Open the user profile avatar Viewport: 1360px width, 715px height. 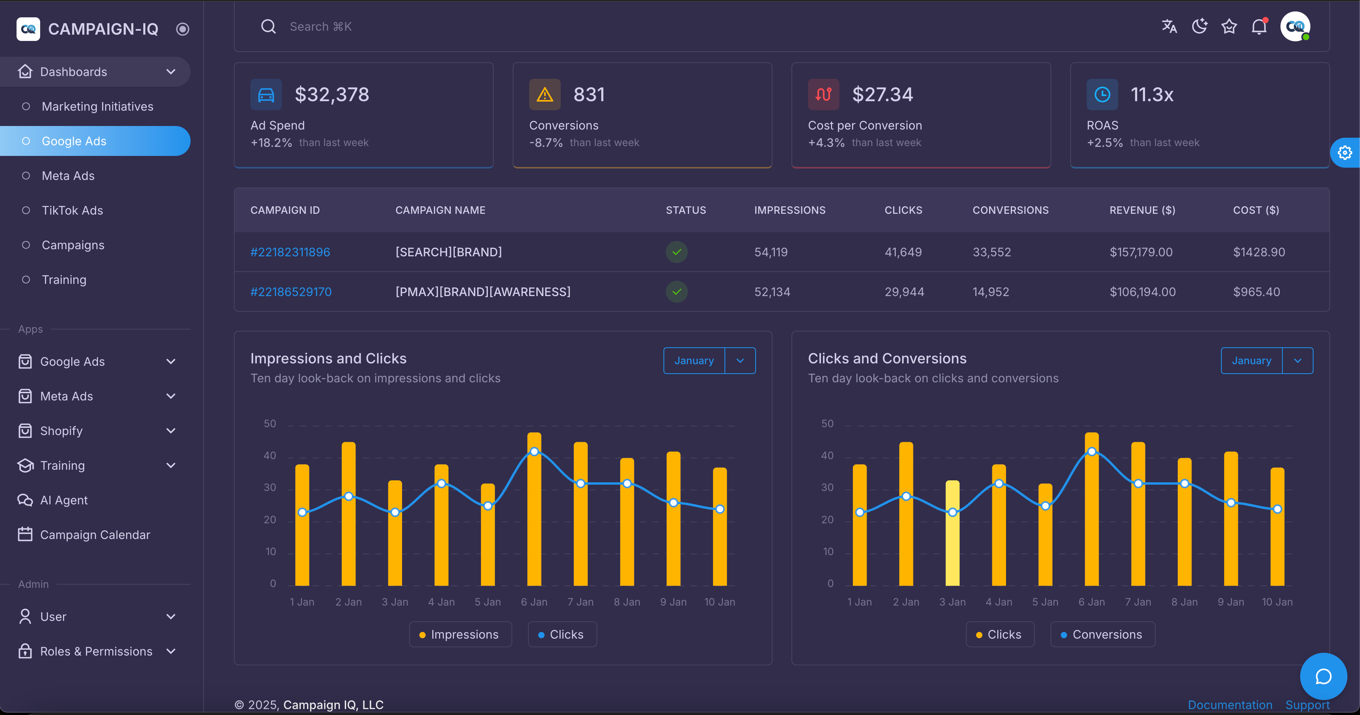point(1295,26)
